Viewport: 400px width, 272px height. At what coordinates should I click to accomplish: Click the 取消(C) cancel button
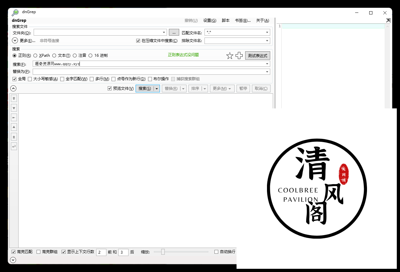[261, 89]
